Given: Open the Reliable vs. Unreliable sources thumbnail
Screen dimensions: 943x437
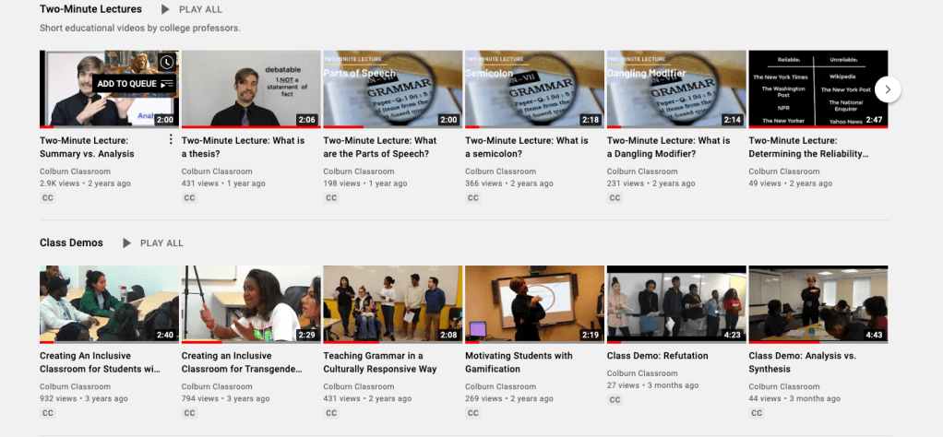Looking at the screenshot, I should click(817, 89).
